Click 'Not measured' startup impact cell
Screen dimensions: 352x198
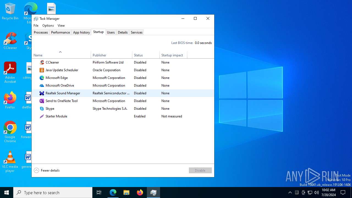pos(172,116)
